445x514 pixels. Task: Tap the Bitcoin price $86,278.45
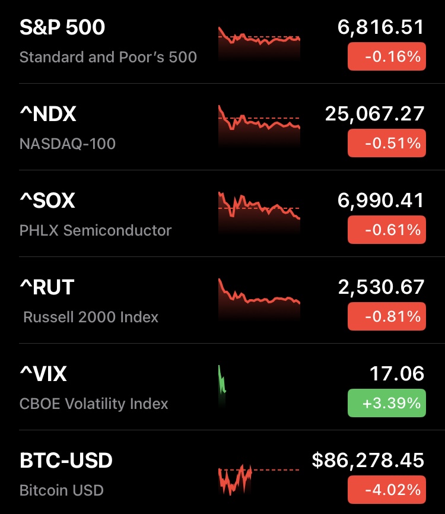pyautogui.click(x=368, y=460)
